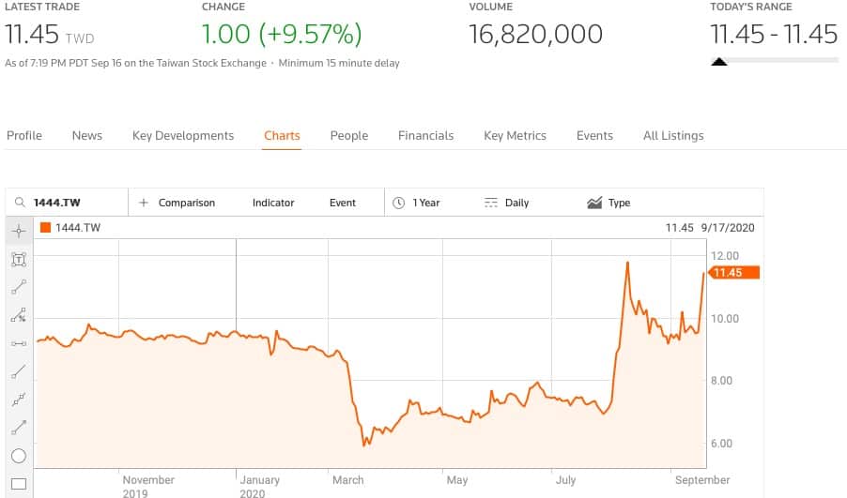Open the Indicator menu
The width and height of the screenshot is (847, 498).
273,203
